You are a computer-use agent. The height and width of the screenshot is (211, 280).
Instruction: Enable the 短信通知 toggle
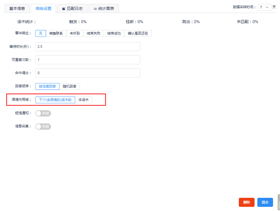click(x=43, y=113)
